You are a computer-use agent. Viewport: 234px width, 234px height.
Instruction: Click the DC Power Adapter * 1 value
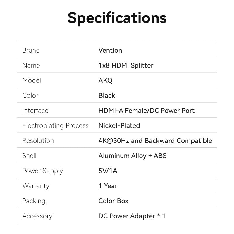click(132, 216)
